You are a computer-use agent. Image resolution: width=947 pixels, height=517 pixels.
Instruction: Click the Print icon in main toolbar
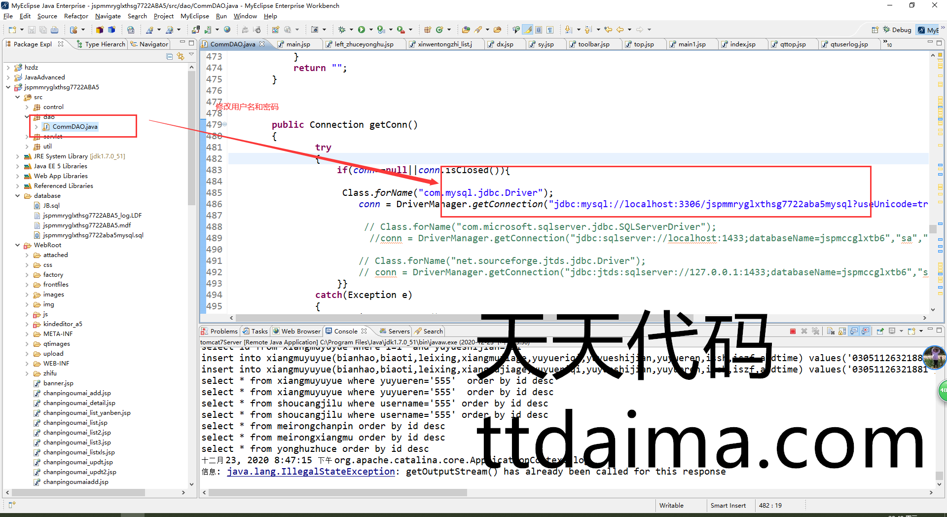coord(54,30)
